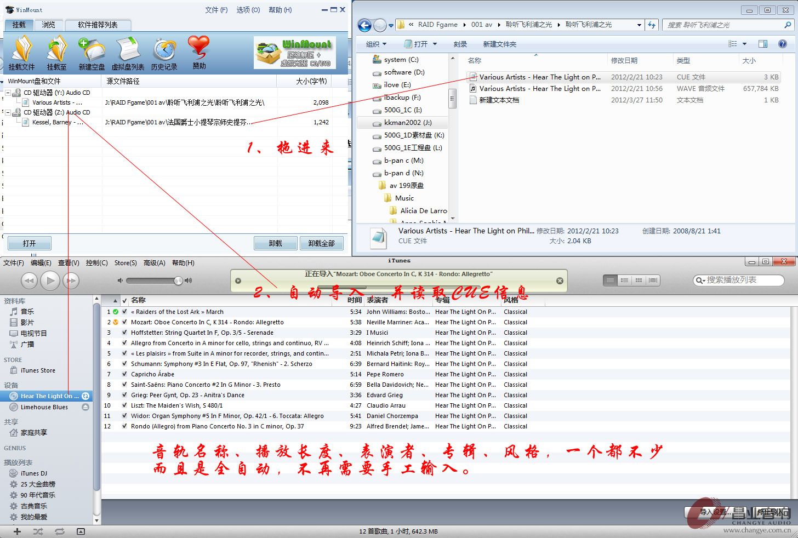The image size is (798, 538).
Task: Click the 打开 button in WinMount
Action: tap(30, 243)
